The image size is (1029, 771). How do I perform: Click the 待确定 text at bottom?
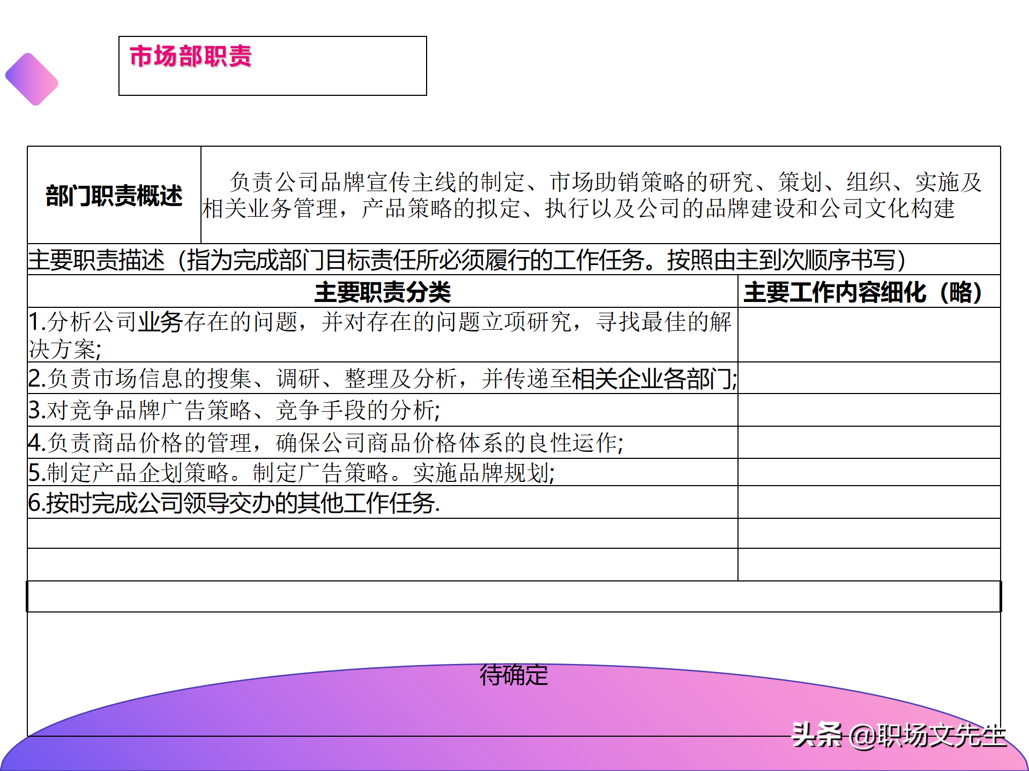coord(514,675)
